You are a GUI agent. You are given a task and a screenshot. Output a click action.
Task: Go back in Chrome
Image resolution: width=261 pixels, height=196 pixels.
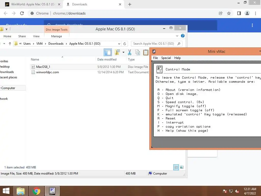(6, 13)
